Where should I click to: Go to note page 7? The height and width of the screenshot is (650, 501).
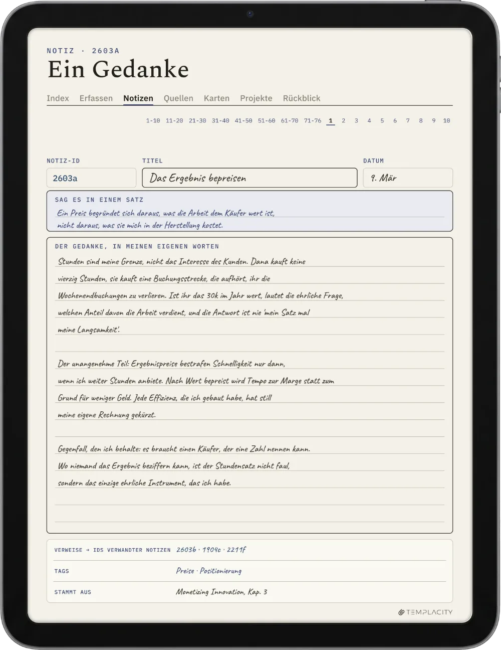408,121
